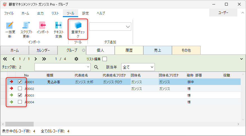
Task: Sort by the 代表姓名 column header
Action: point(81,75)
